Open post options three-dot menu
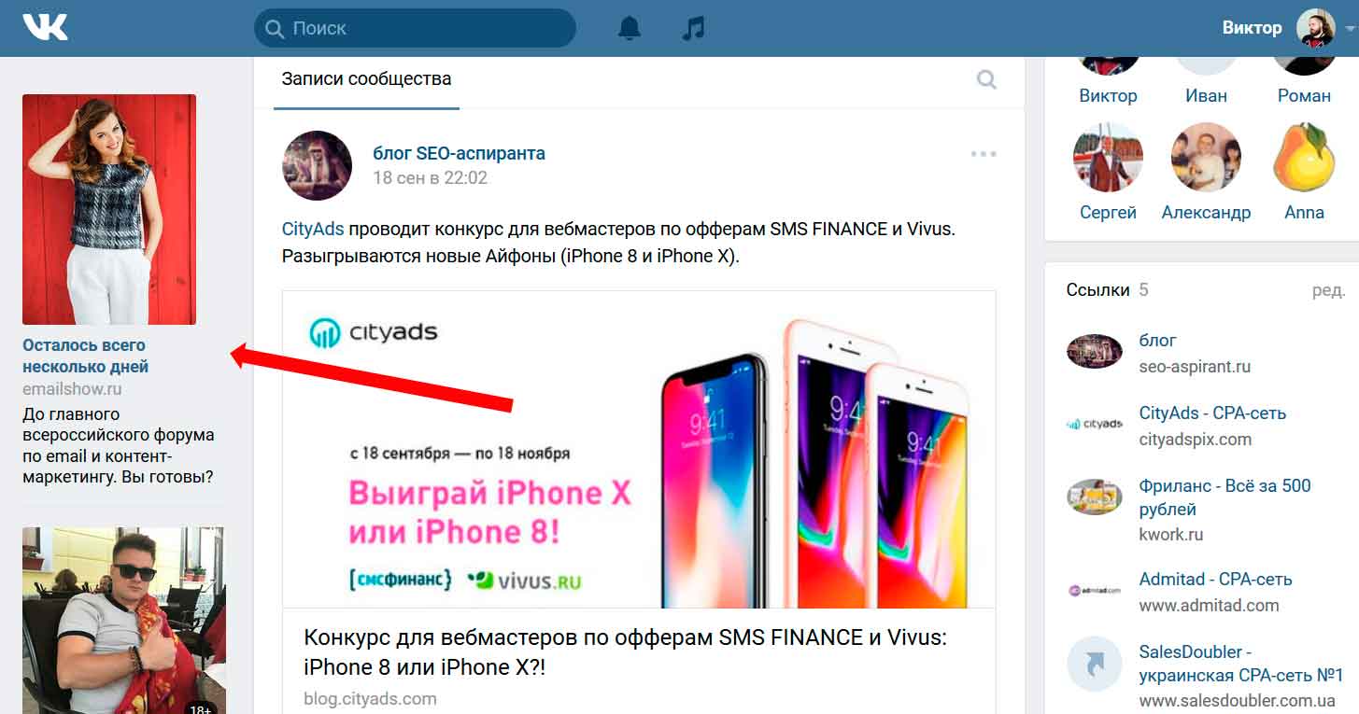1359x714 pixels. 984,154
